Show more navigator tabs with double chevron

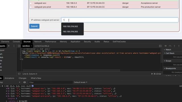tap(9, 46)
